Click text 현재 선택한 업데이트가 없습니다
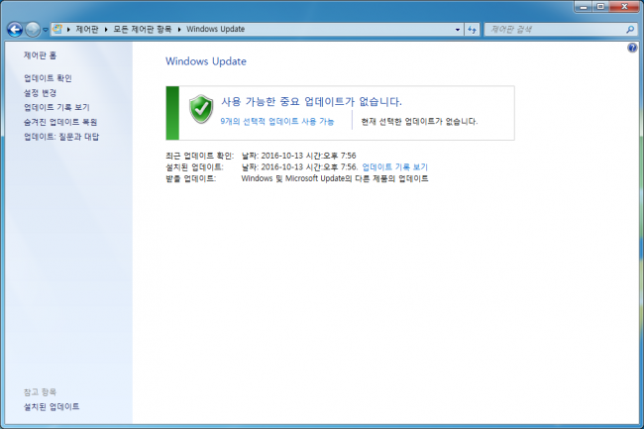This screenshot has width=644, height=429. [419, 122]
